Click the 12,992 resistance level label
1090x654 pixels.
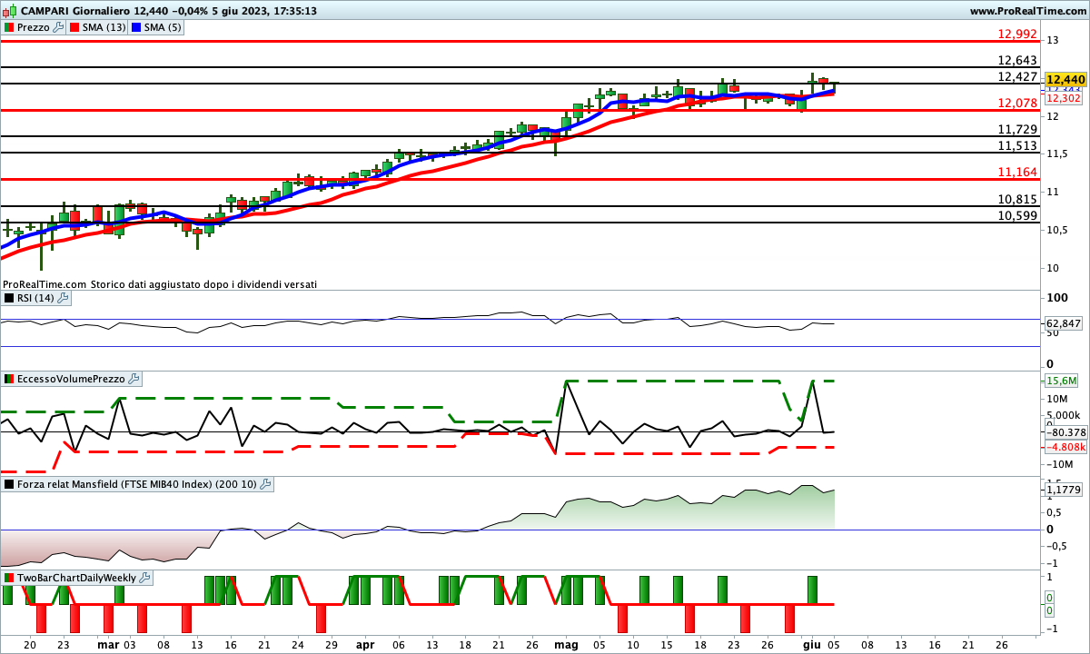[1017, 34]
